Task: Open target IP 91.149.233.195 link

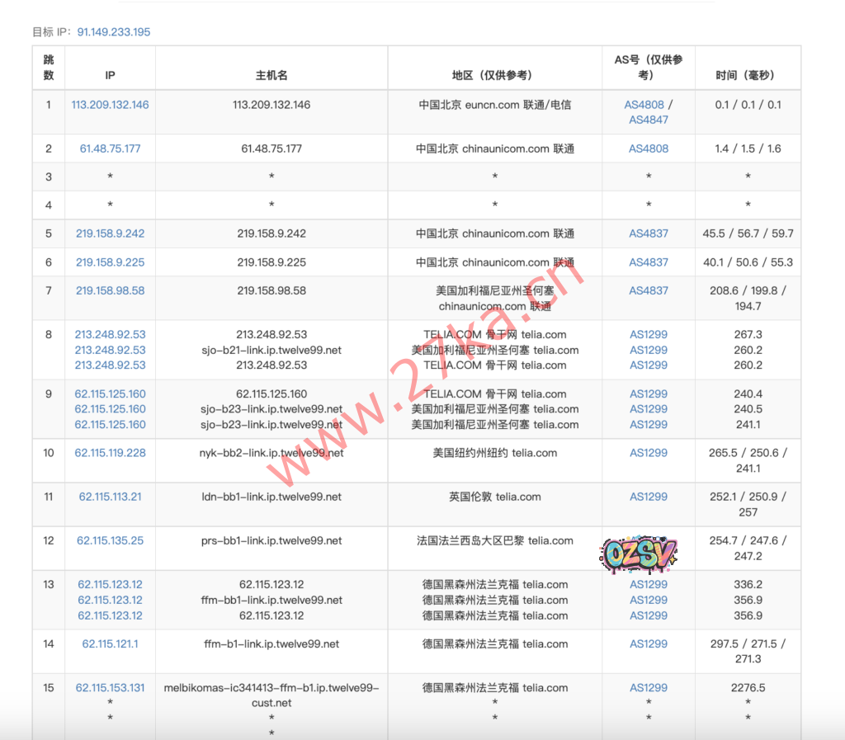Action: click(x=114, y=32)
